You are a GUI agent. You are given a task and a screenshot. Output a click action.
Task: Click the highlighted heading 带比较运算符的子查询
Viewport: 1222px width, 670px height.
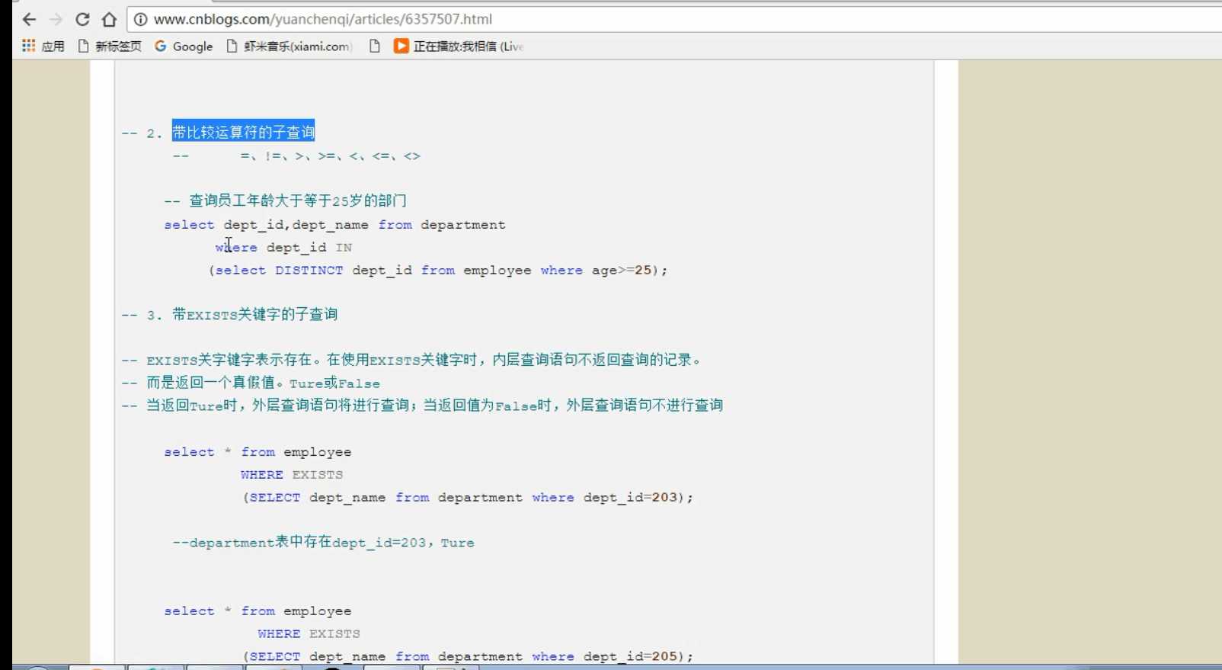[243, 133]
